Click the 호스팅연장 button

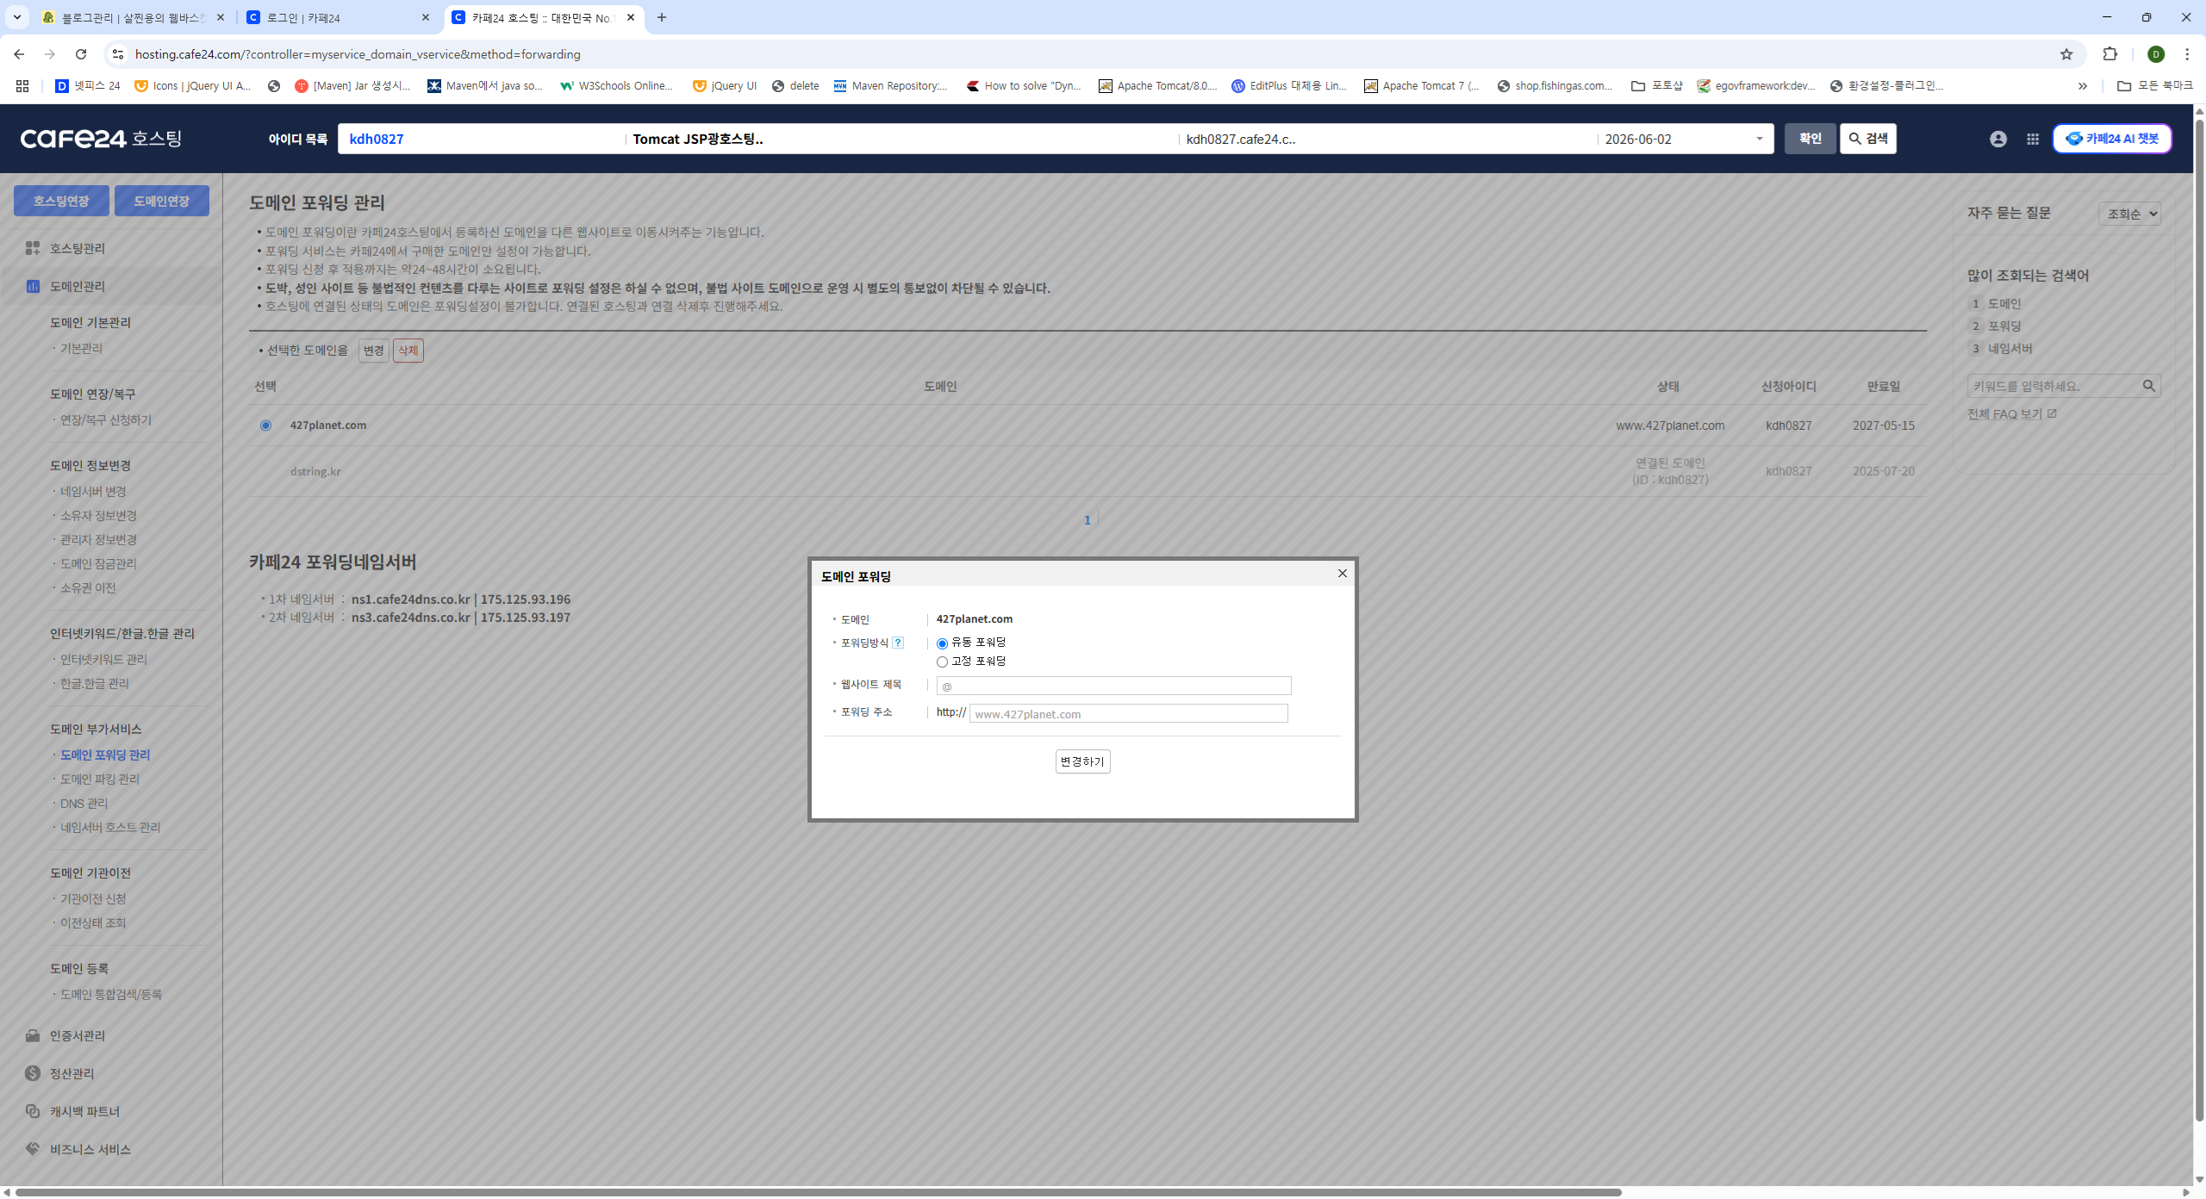tap(61, 201)
